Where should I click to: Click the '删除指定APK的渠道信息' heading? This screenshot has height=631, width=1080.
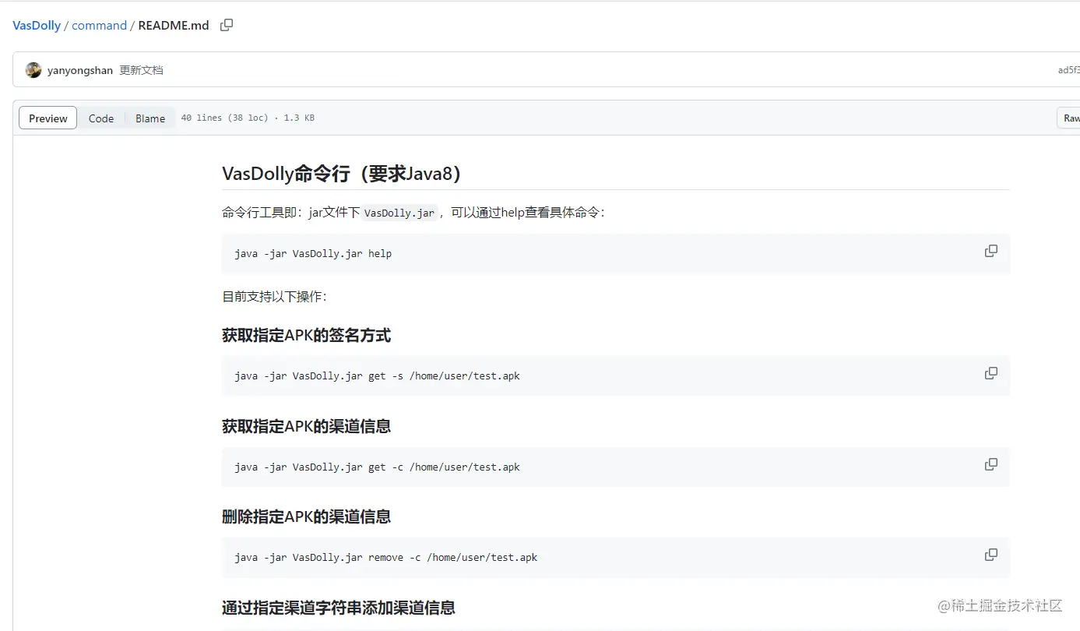tap(306, 516)
